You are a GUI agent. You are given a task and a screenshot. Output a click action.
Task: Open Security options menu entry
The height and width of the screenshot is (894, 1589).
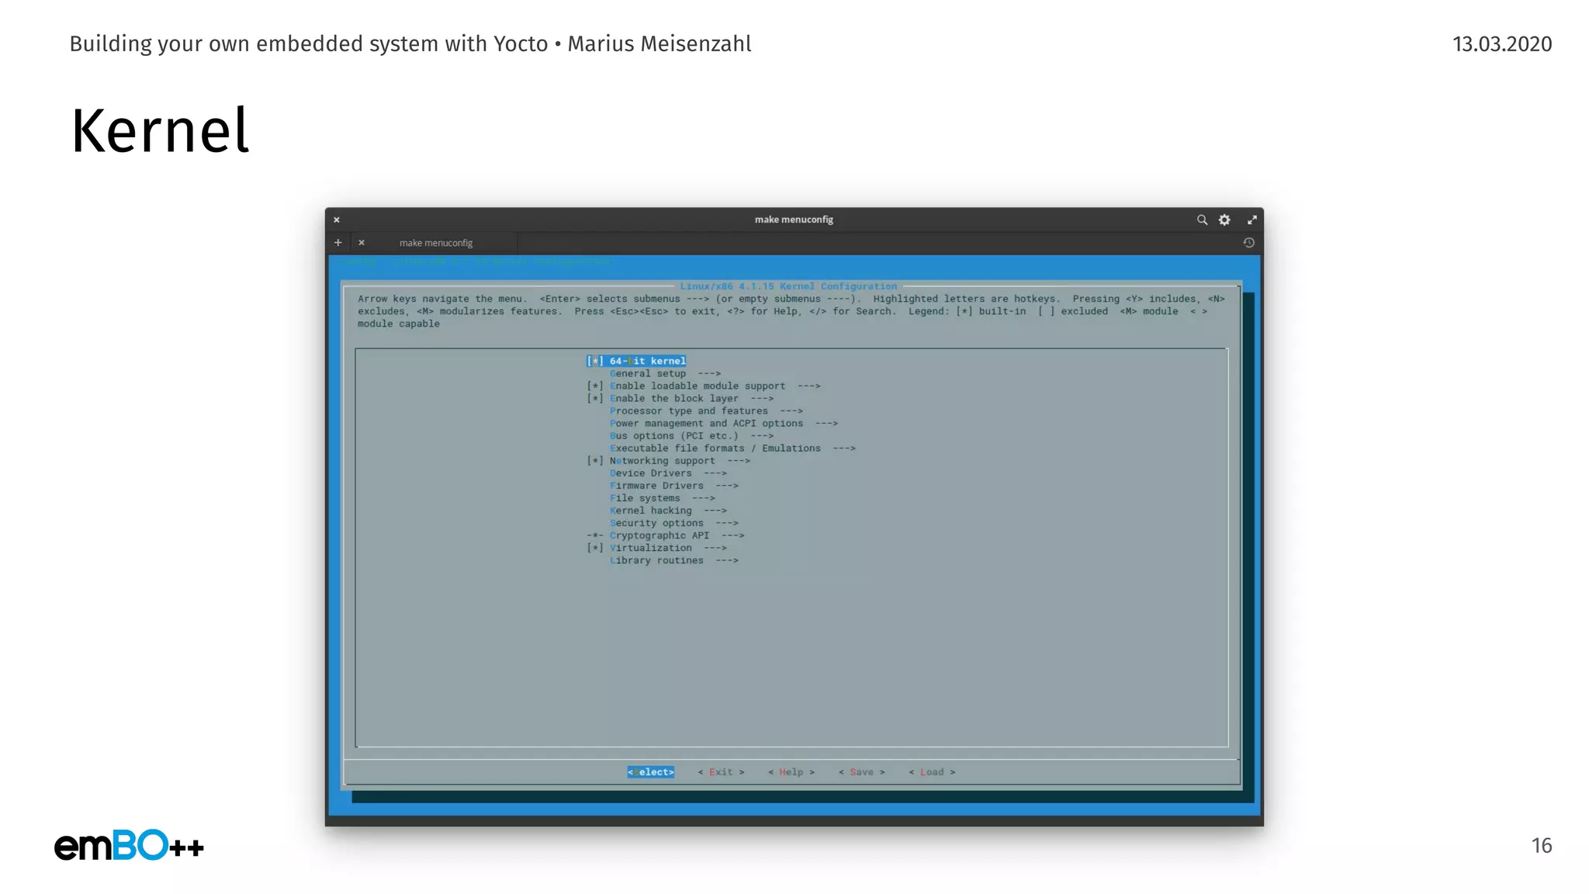(656, 523)
